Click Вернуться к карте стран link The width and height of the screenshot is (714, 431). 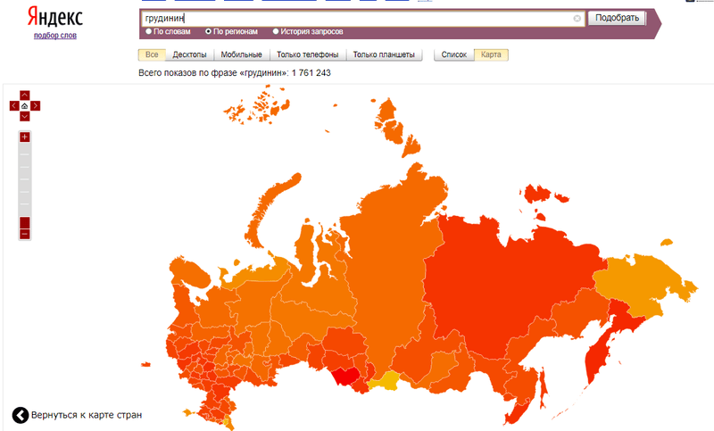point(87,415)
